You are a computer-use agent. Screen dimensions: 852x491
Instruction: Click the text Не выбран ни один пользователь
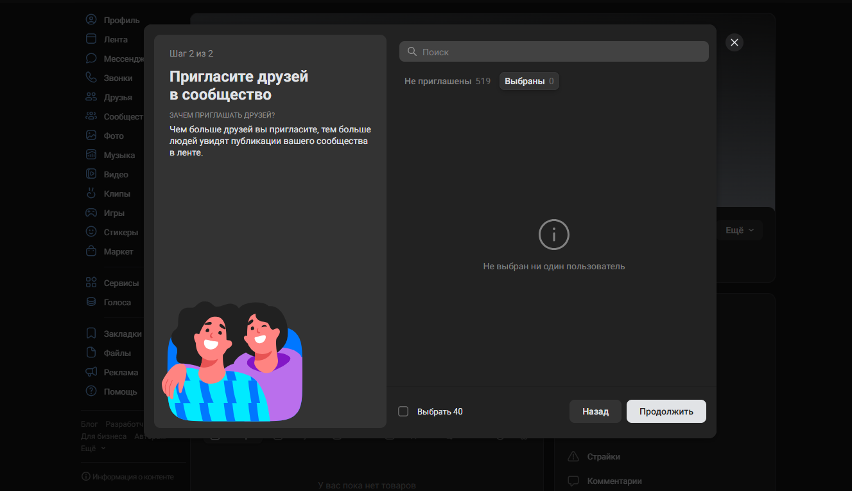coord(554,266)
